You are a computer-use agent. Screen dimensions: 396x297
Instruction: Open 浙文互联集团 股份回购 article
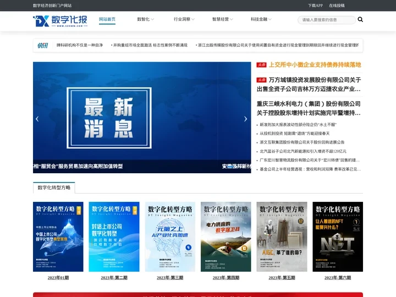302,142
